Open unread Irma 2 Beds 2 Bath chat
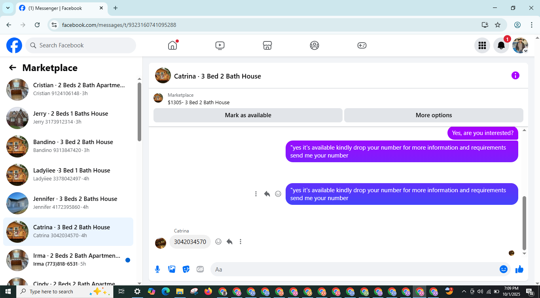540x298 pixels. (x=68, y=260)
